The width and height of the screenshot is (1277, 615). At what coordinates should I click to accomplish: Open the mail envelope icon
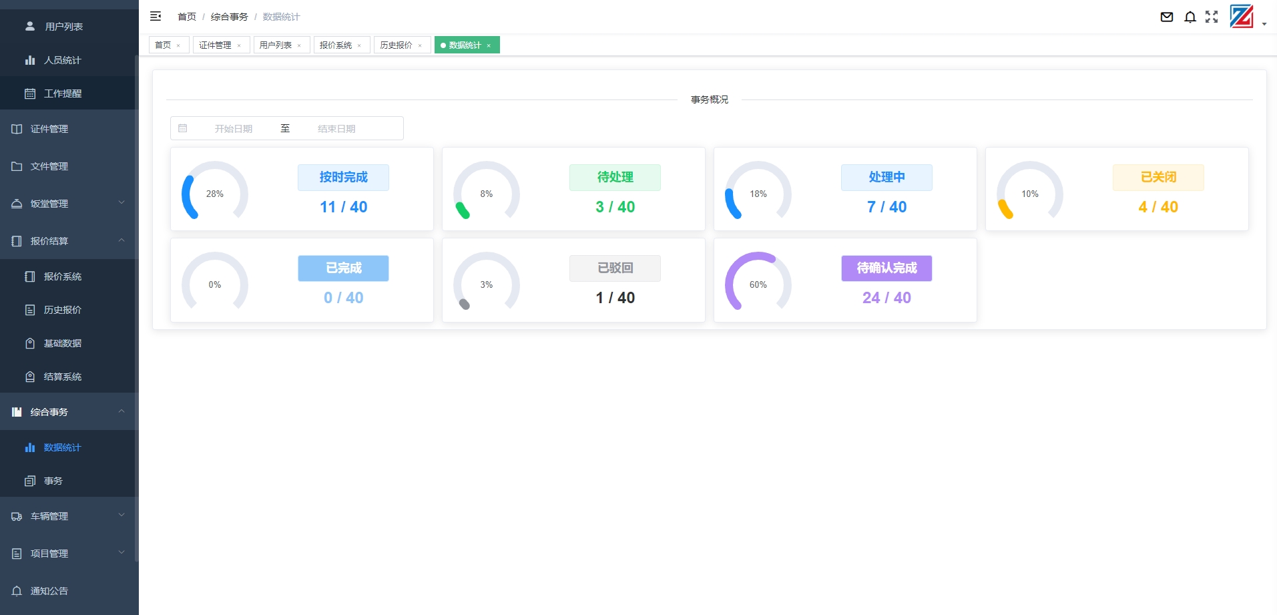[1167, 17]
